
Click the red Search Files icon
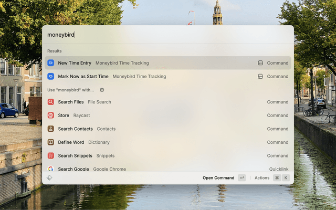(50, 102)
